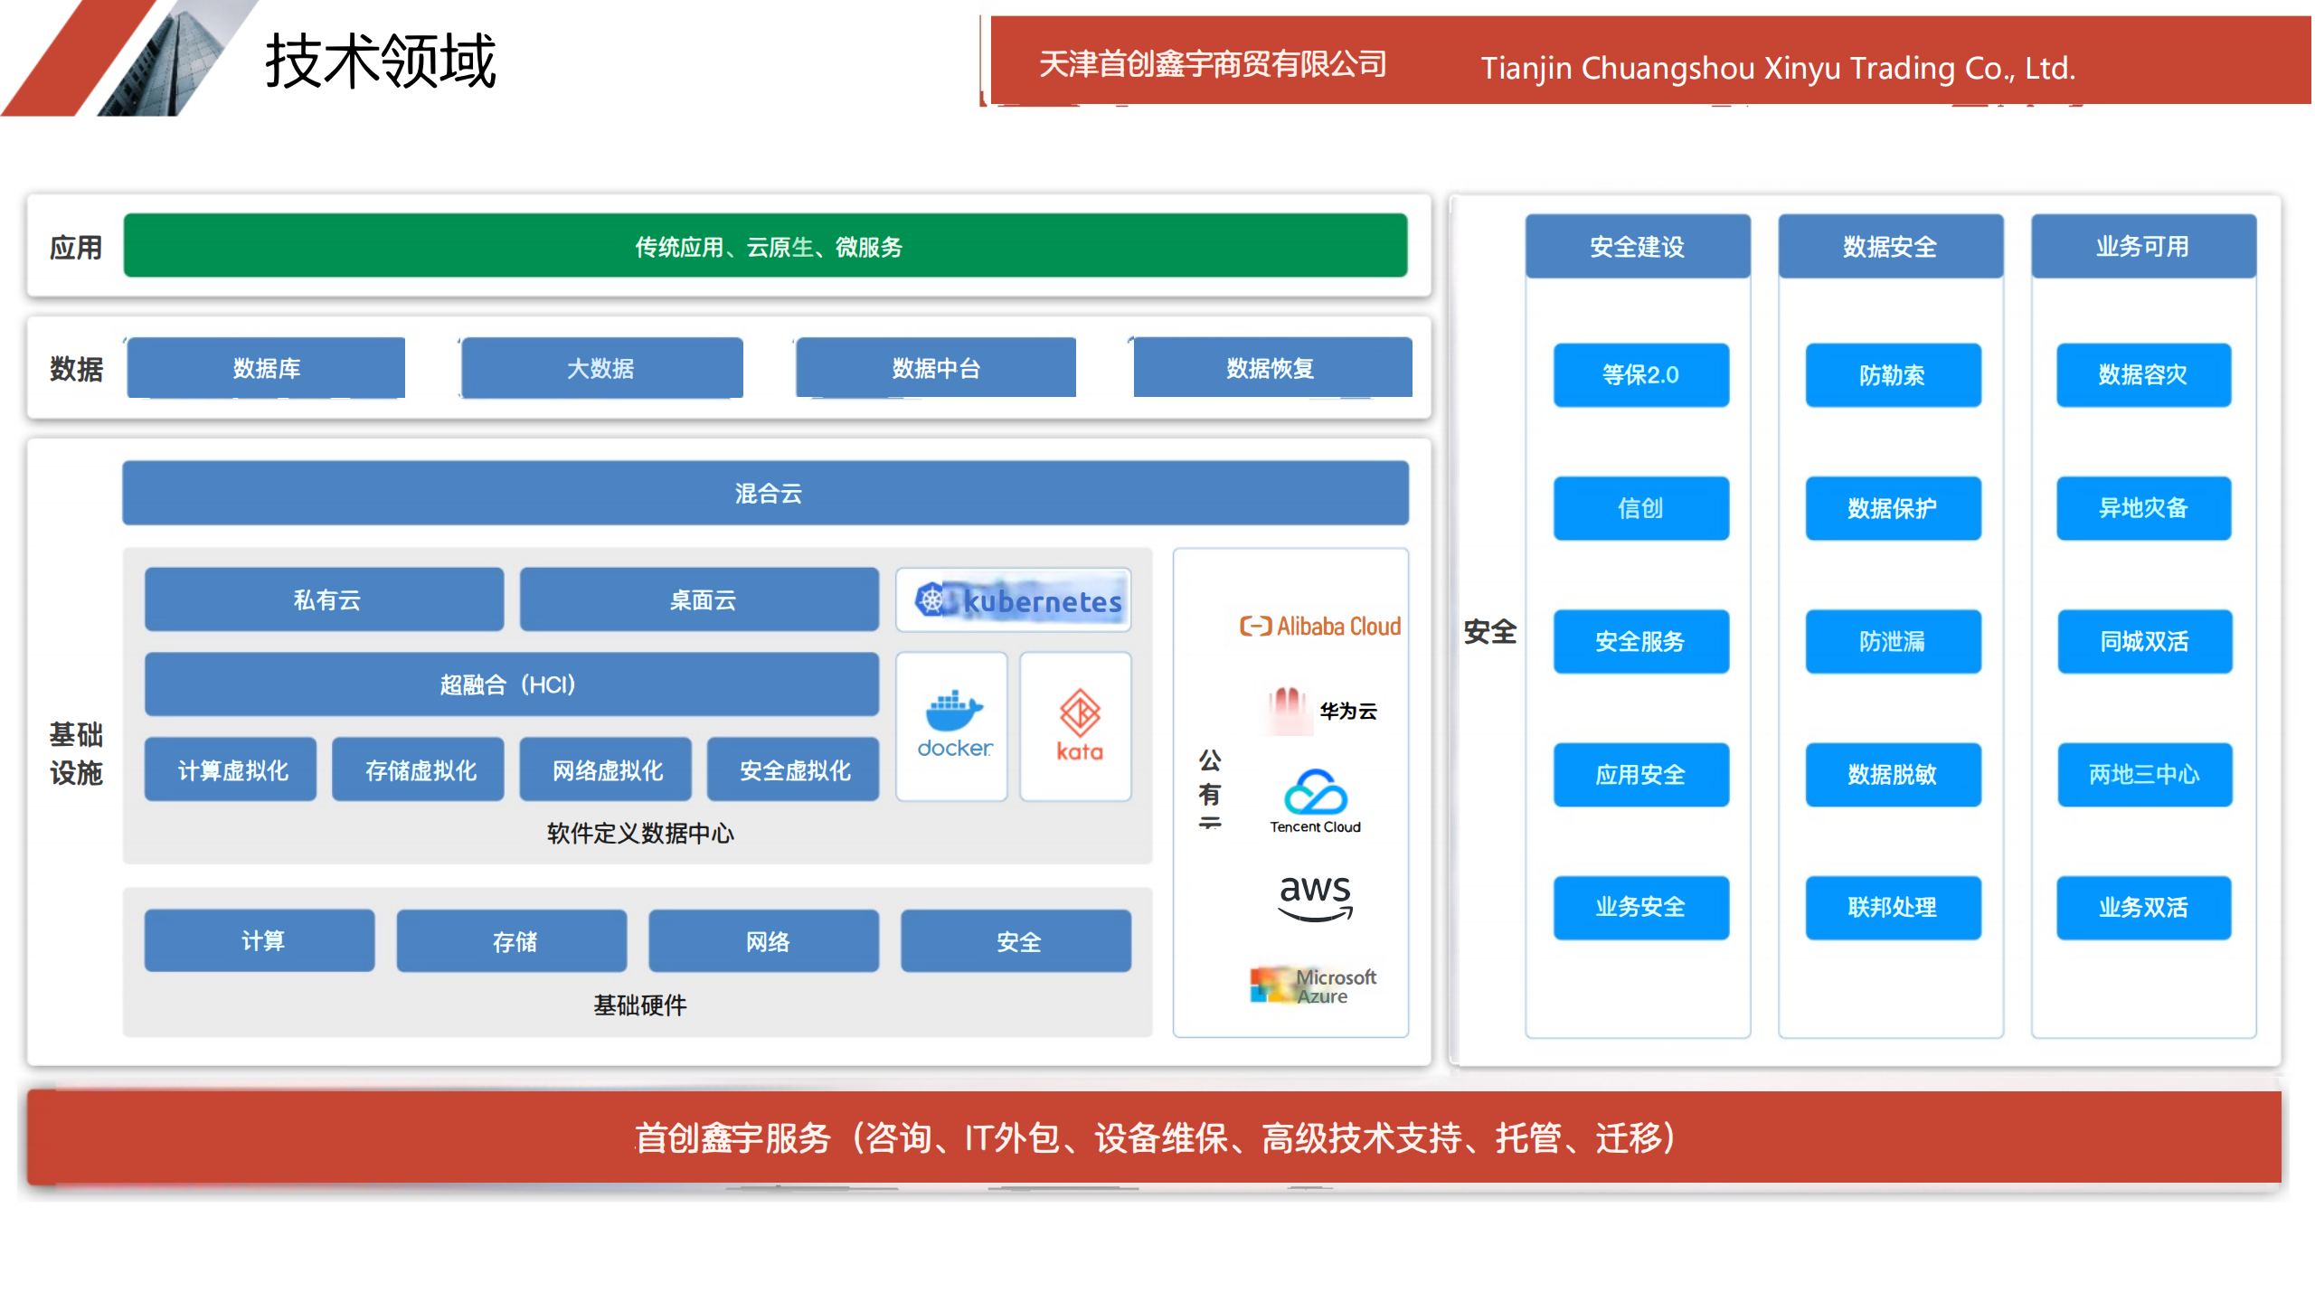The width and height of the screenshot is (2315, 1302).
Task: Click the red 首创鑫宇服务 banner
Action: (1154, 1137)
